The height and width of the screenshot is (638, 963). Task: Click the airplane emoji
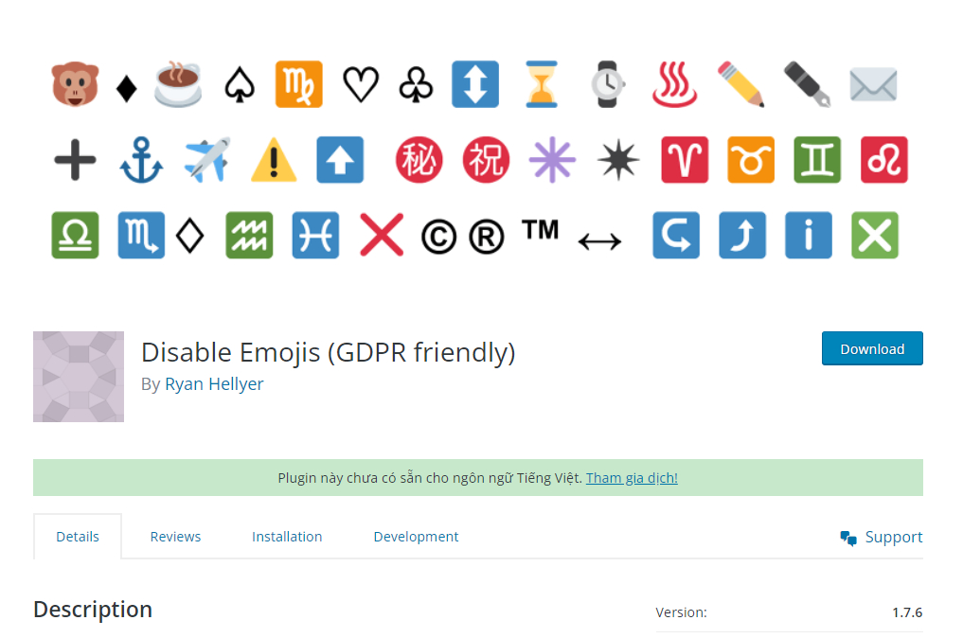[x=207, y=160]
